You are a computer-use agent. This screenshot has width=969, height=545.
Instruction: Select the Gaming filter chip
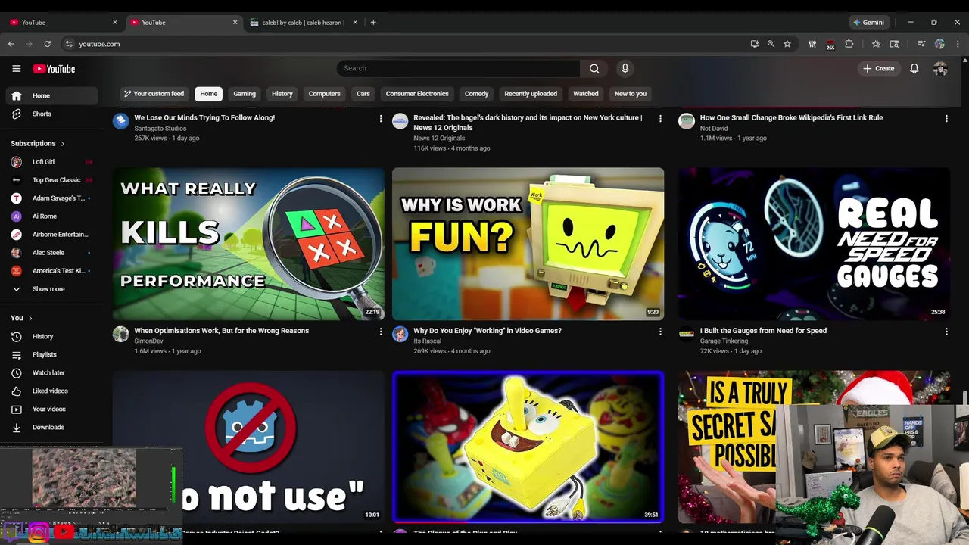[x=245, y=94]
